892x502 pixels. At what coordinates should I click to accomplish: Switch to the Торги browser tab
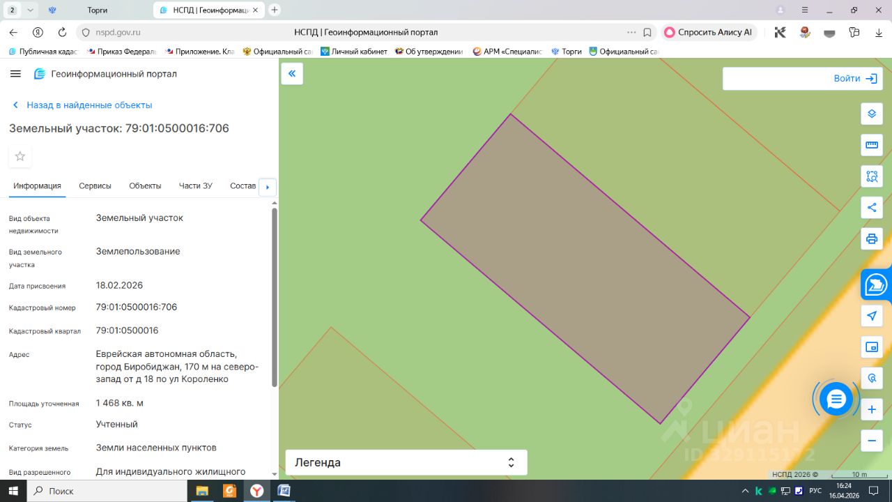[x=97, y=10]
